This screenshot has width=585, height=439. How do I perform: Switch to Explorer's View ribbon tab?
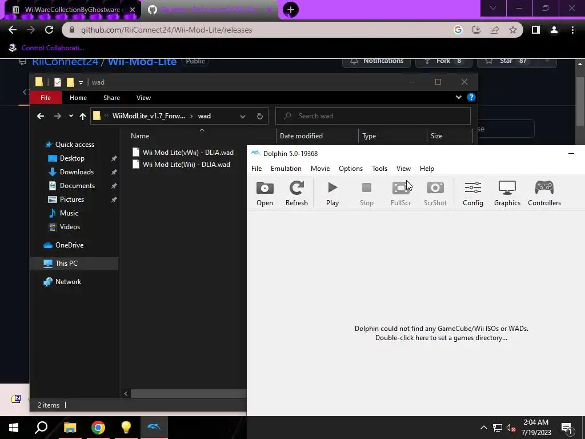click(143, 97)
